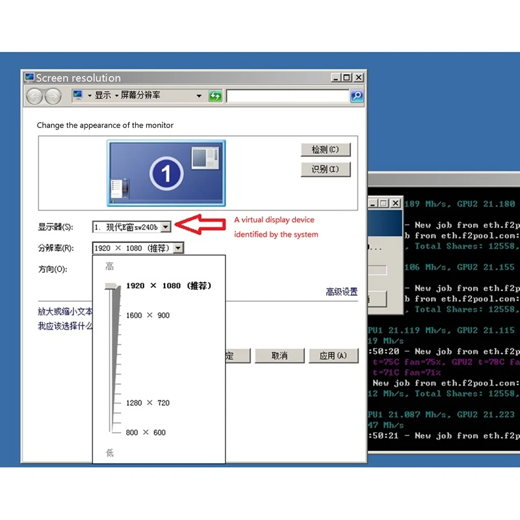Select monitor 1 thumbnail

click(x=166, y=173)
